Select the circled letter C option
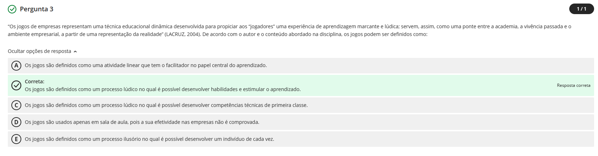This screenshot has height=156, width=598. 16,105
